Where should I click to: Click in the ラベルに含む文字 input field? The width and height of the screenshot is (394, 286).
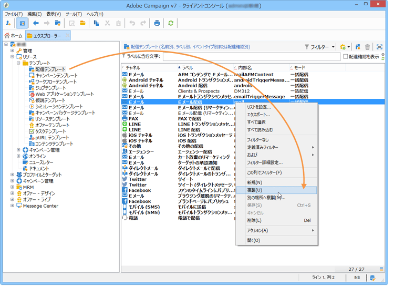coord(252,56)
